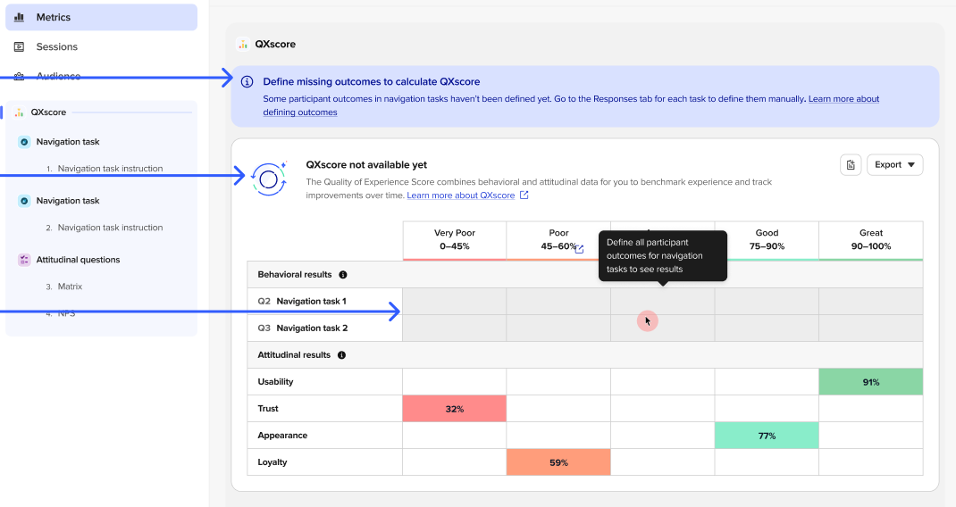Click the Trust row label

pos(268,409)
